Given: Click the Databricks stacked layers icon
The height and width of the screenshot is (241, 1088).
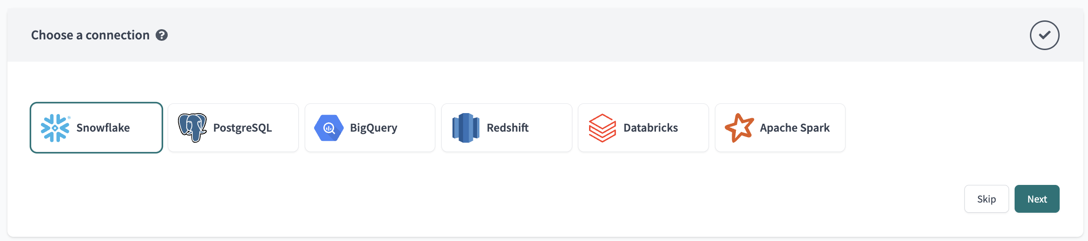Looking at the screenshot, I should point(602,128).
